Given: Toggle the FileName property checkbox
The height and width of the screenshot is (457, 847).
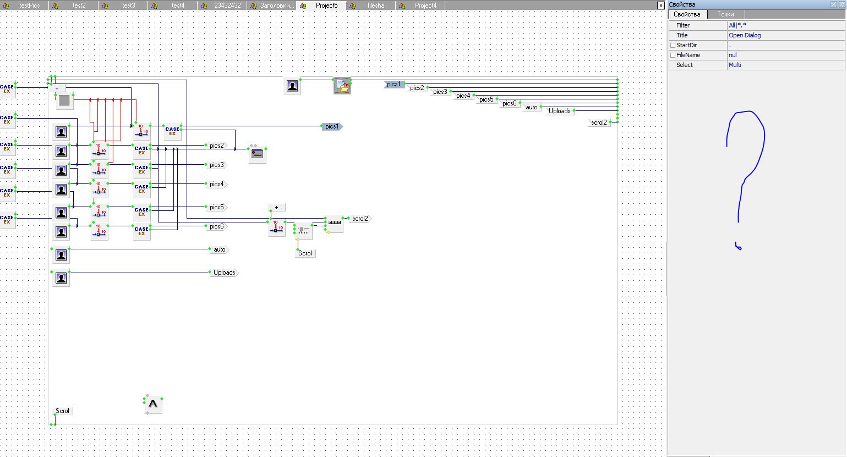Looking at the screenshot, I should [x=673, y=55].
